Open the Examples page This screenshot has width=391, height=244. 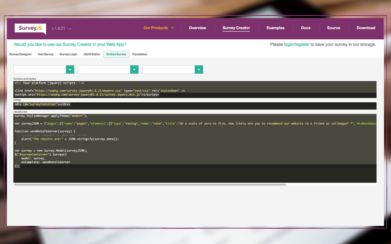coord(275,28)
